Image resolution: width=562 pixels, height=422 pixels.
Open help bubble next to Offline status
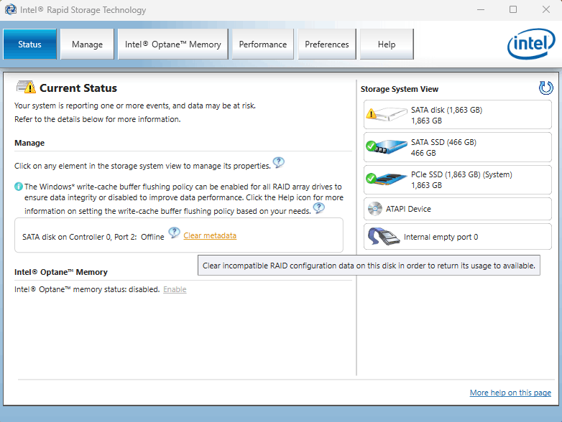click(x=174, y=233)
